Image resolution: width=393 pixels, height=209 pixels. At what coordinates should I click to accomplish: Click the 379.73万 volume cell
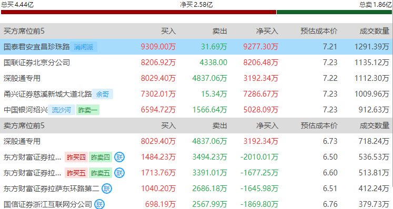coord(374,204)
